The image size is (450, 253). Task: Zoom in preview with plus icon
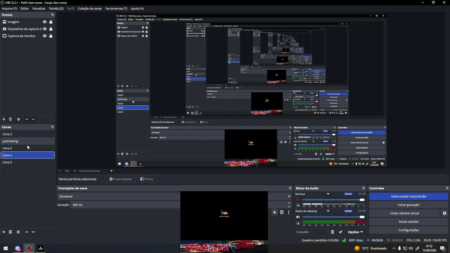pos(75,171)
